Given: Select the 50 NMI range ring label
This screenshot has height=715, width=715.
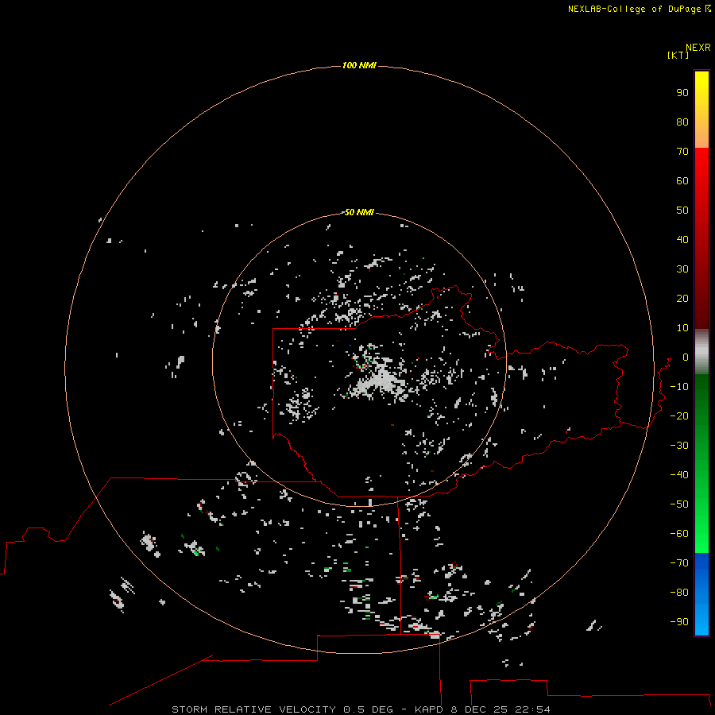Looking at the screenshot, I should click(x=359, y=212).
